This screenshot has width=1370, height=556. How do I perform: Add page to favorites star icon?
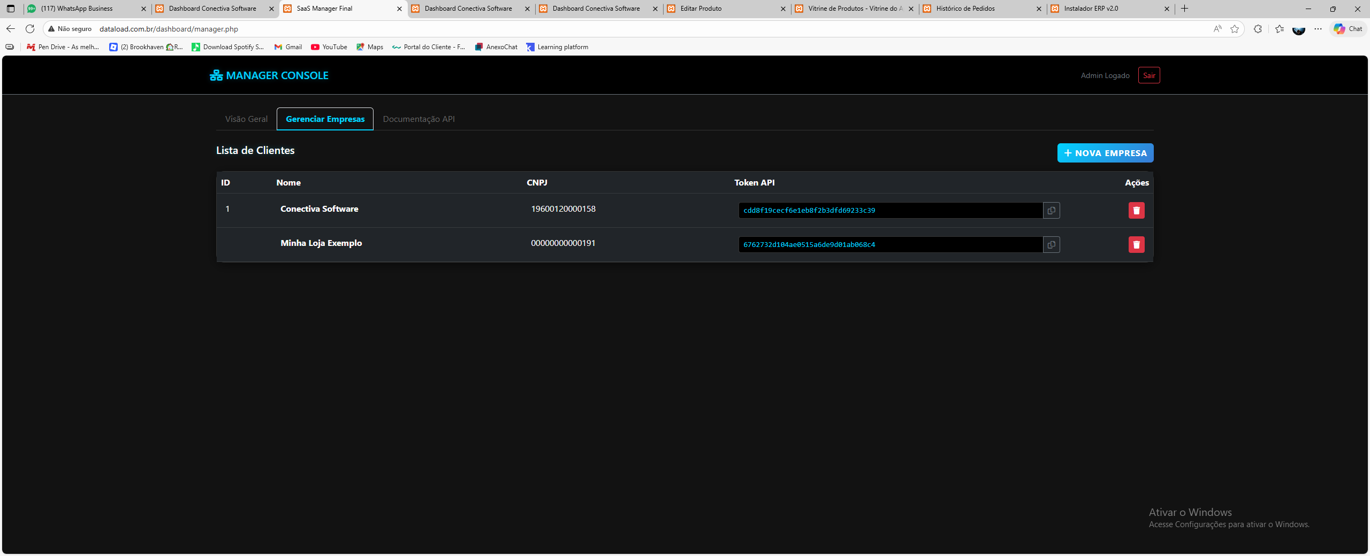(1235, 29)
